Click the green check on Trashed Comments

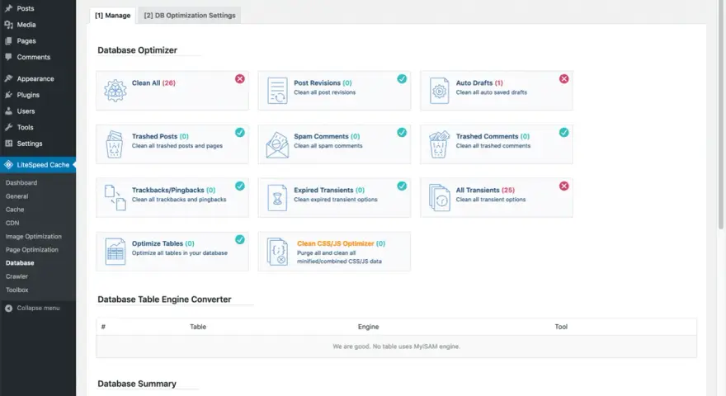(x=564, y=133)
